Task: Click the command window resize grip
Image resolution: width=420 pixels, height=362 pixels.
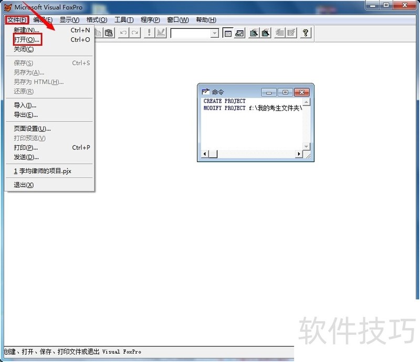Action: [x=308, y=155]
